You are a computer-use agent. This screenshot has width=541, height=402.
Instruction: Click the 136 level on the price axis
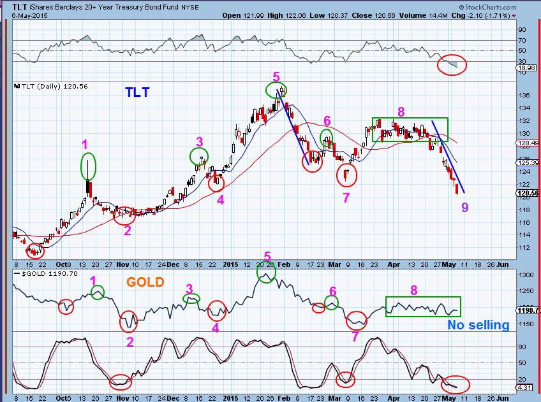tap(524, 95)
